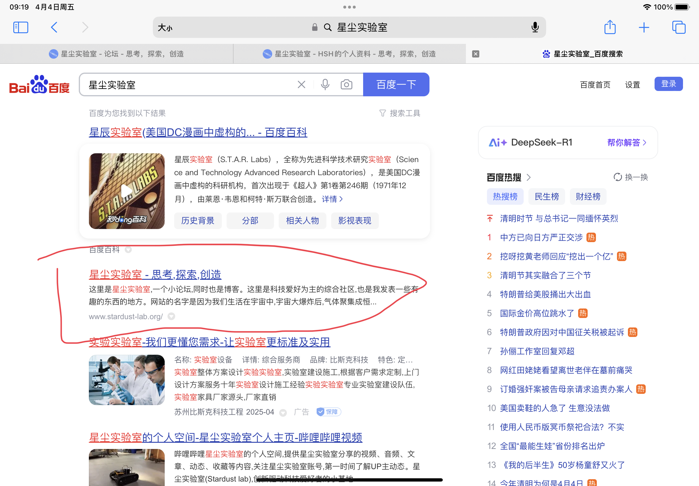This screenshot has height=486, width=699.
Task: Open hot search 特朗普给美股捅出大出血
Action: click(x=545, y=294)
